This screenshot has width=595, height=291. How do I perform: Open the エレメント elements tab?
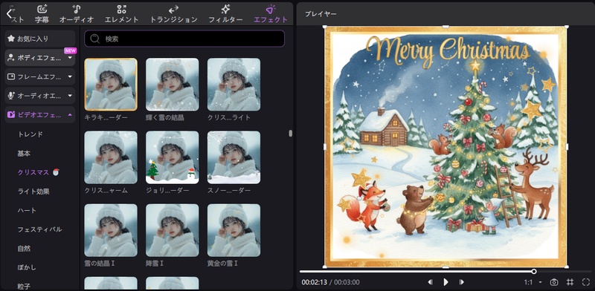pos(121,14)
